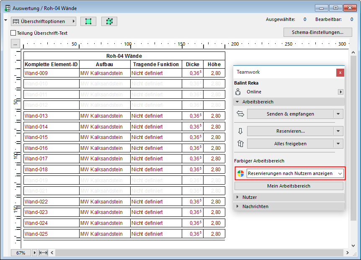This screenshot has width=361, height=260.
Task: Click the online user status icon
Action: pos(238,92)
